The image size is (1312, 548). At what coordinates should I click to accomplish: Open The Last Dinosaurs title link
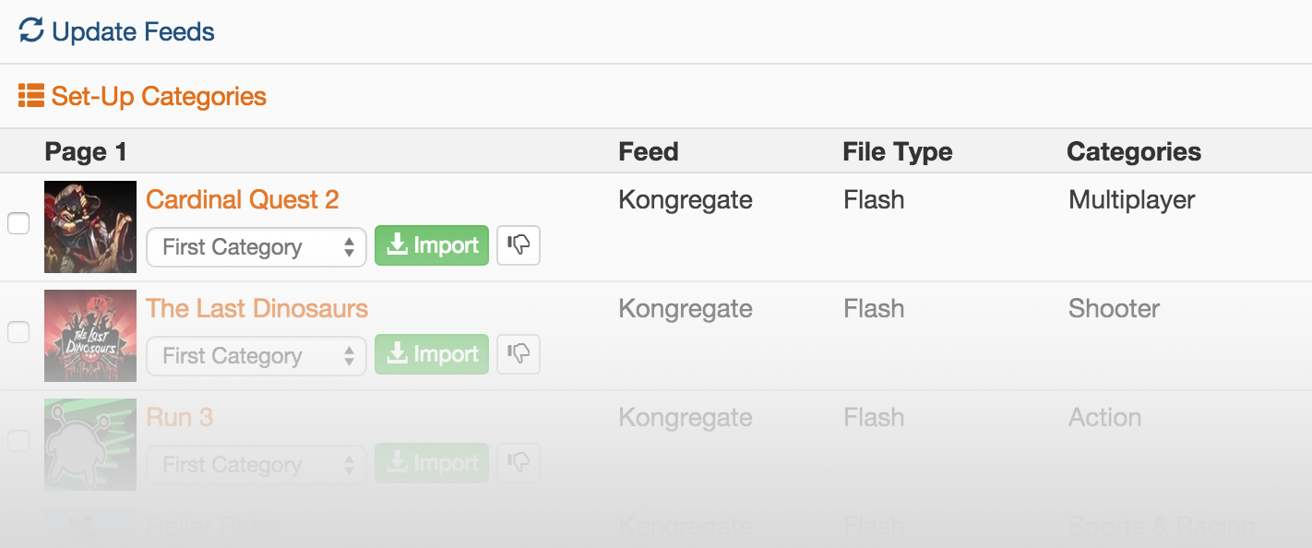(257, 308)
